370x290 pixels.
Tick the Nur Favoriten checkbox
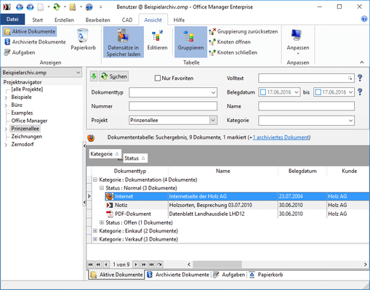coord(158,78)
